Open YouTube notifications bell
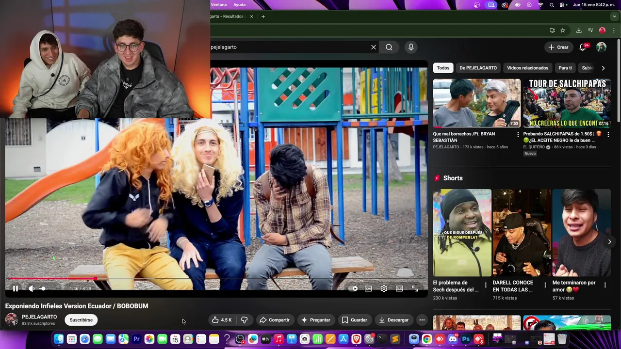Screen dimensions: 621x349 (x=583, y=47)
